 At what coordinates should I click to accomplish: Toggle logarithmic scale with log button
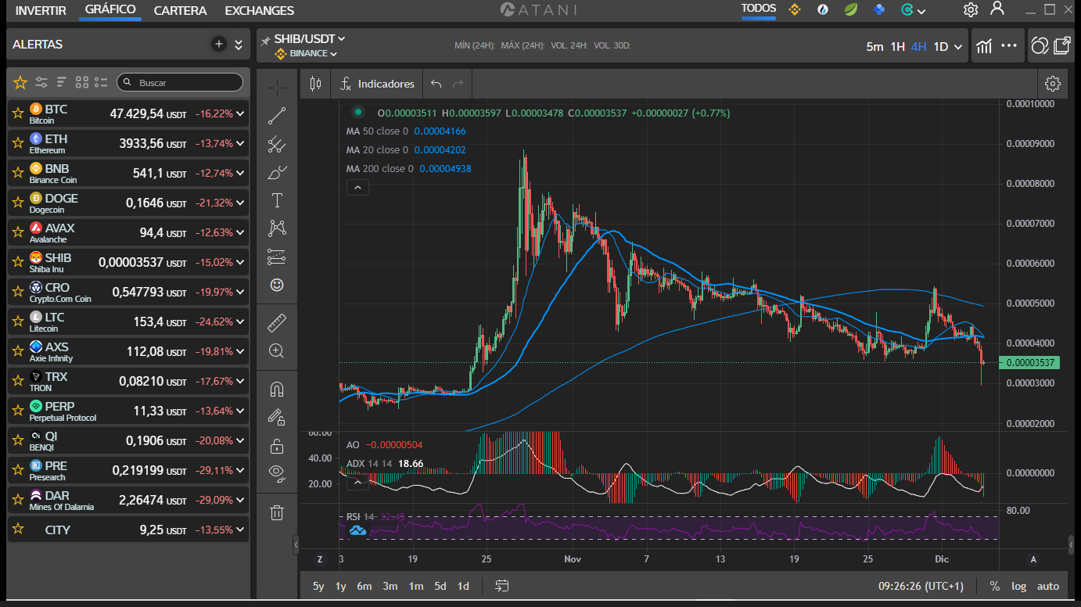click(1018, 586)
